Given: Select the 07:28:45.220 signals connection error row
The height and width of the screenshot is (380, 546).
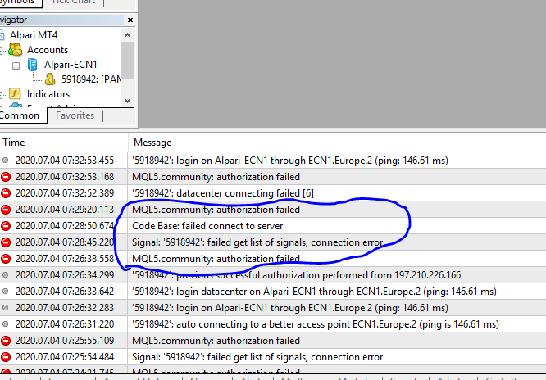Looking at the screenshot, I should [x=273, y=242].
